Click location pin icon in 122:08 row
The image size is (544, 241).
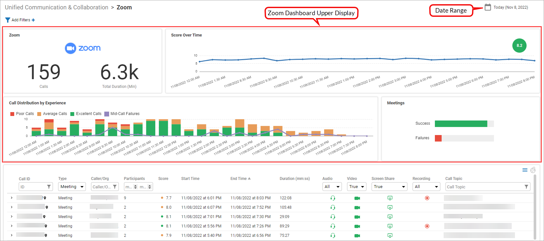[45, 198]
